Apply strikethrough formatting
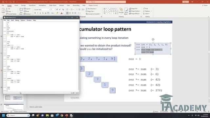The image size is (210, 118). [46, 13]
